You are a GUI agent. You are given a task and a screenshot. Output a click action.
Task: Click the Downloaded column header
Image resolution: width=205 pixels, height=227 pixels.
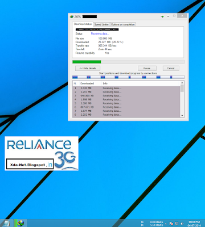[x=90, y=83]
